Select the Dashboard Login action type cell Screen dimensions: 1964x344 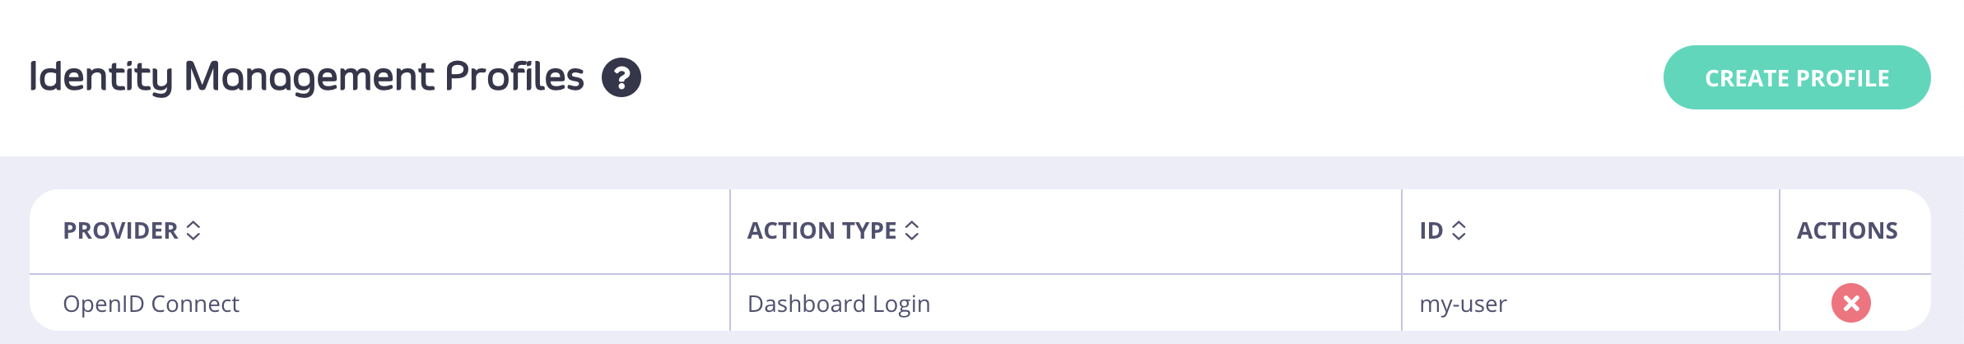(839, 304)
